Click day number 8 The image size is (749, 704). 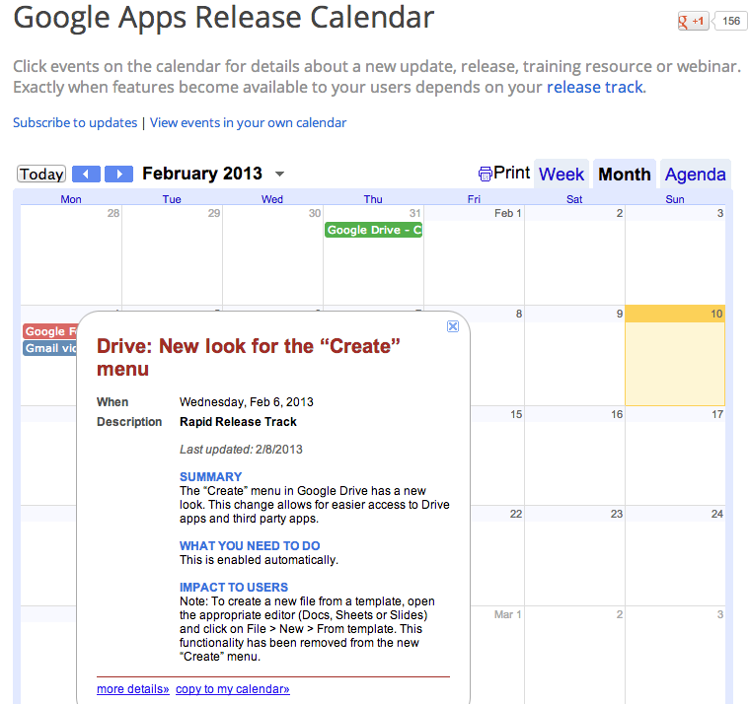click(519, 315)
